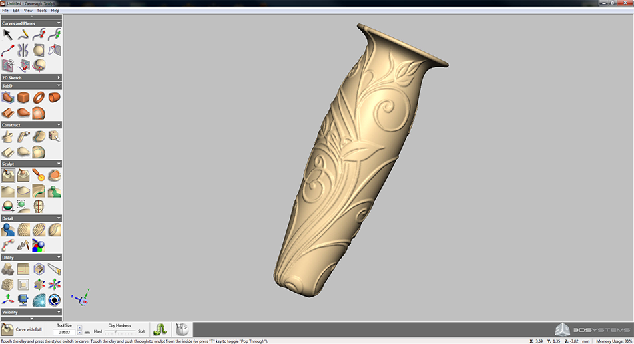
Task: Open the View menu
Action: click(28, 11)
